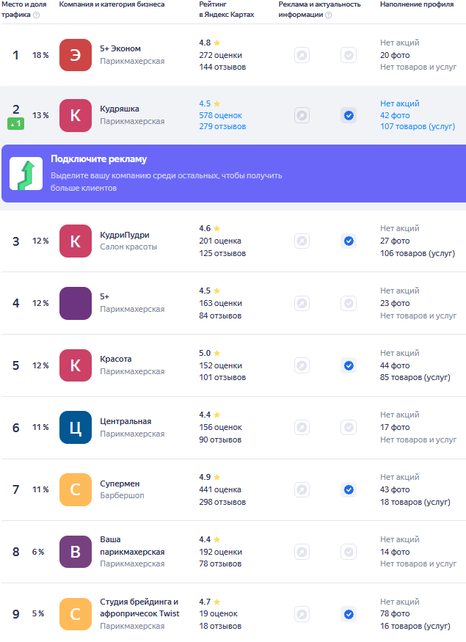Click the blue Нет акций link for Кудряшка
This screenshot has height=642, width=466.
tap(400, 103)
